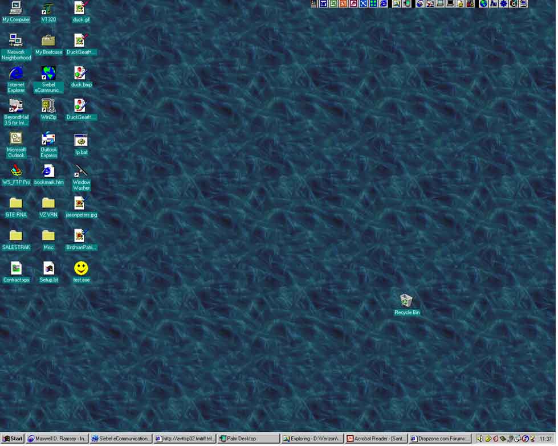Image resolution: width=558 pixels, height=446 pixels.
Task: Switch to Dropzone.com Forums taskbar window
Action: (441, 439)
